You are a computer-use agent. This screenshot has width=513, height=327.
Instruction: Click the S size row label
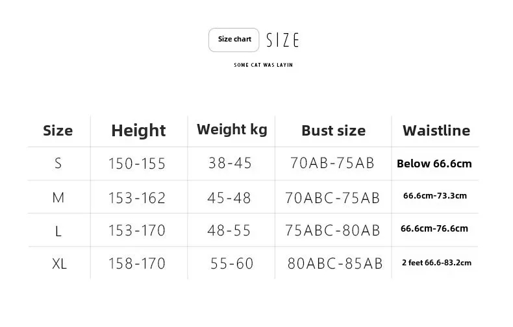point(58,163)
